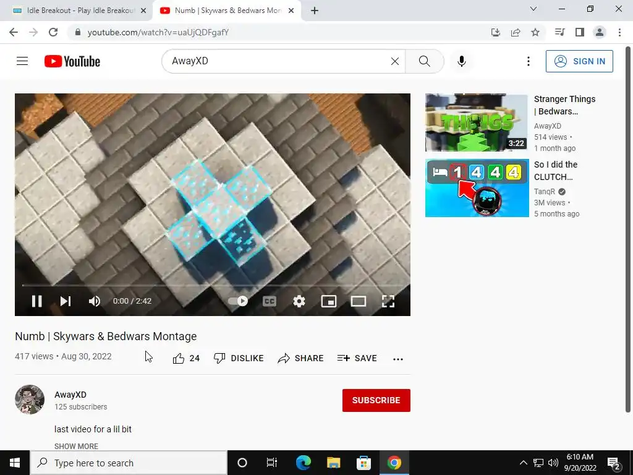633x475 pixels.
Task: Click the taskbar search box
Action: tap(129, 463)
